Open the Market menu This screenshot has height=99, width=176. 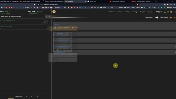pyautogui.click(x=150, y=12)
